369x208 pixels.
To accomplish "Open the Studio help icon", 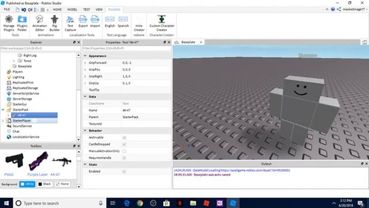I will point(333,9).
